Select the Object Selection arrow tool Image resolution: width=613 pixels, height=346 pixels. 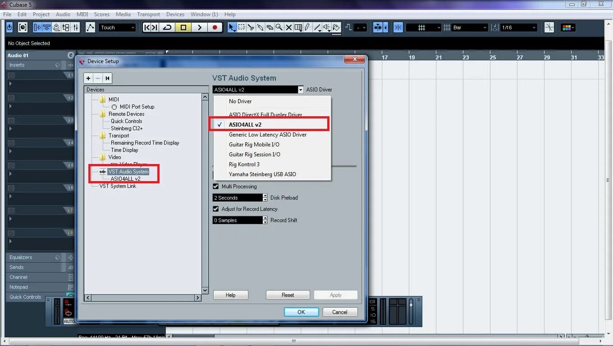click(x=232, y=27)
